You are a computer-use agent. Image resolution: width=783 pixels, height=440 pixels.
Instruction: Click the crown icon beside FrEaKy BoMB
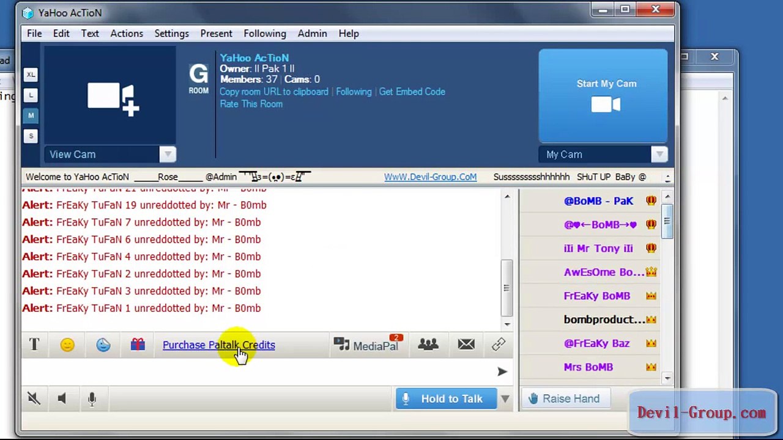pyautogui.click(x=651, y=296)
